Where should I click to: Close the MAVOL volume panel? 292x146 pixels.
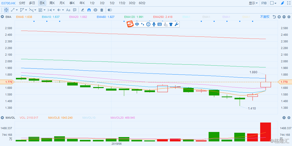[x=284, y=117]
